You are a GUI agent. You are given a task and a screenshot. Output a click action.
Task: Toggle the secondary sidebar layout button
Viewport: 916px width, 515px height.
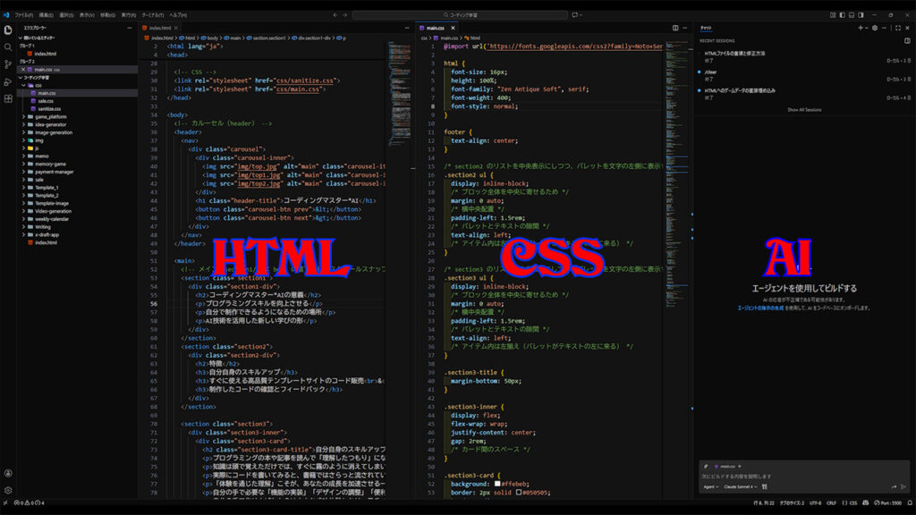(x=861, y=15)
